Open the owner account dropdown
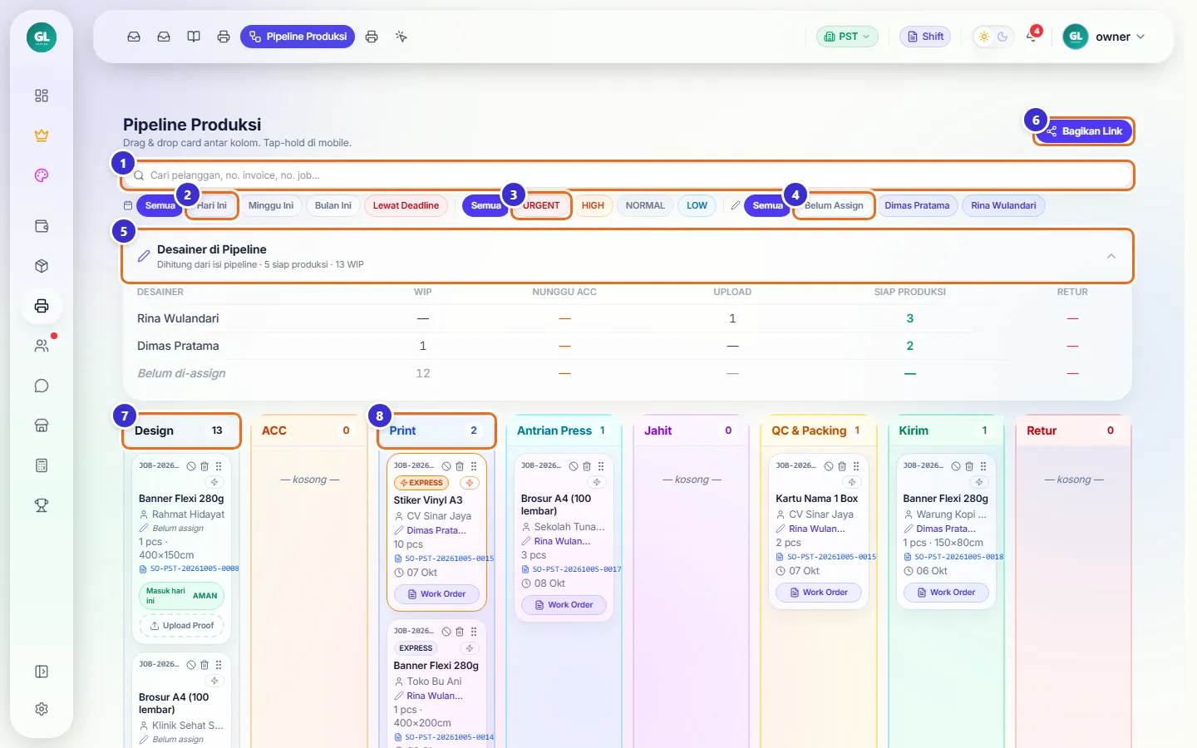The image size is (1197, 748). tap(1106, 37)
